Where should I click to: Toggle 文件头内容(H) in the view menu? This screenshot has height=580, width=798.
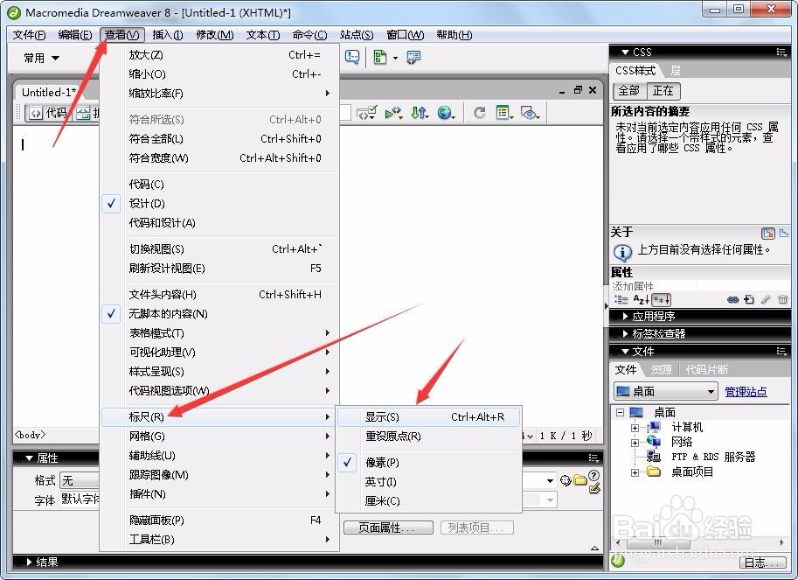pos(219,294)
